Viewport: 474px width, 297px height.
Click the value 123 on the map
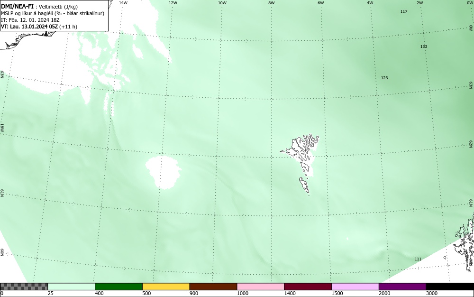(384, 78)
